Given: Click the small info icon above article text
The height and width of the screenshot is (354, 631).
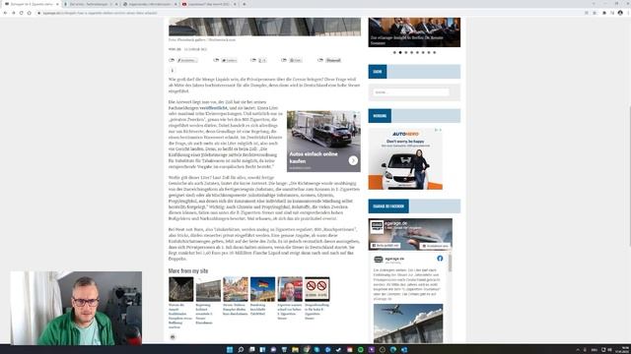Looking at the screenshot, I should [x=173, y=70].
